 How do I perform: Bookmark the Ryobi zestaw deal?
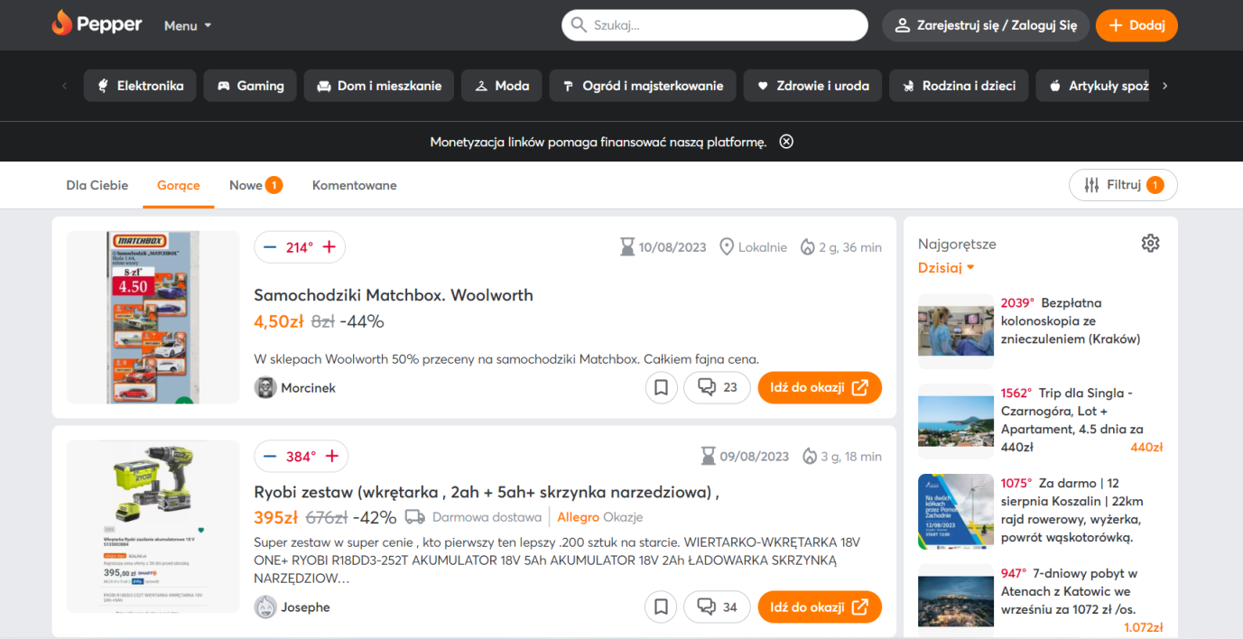[x=661, y=607]
